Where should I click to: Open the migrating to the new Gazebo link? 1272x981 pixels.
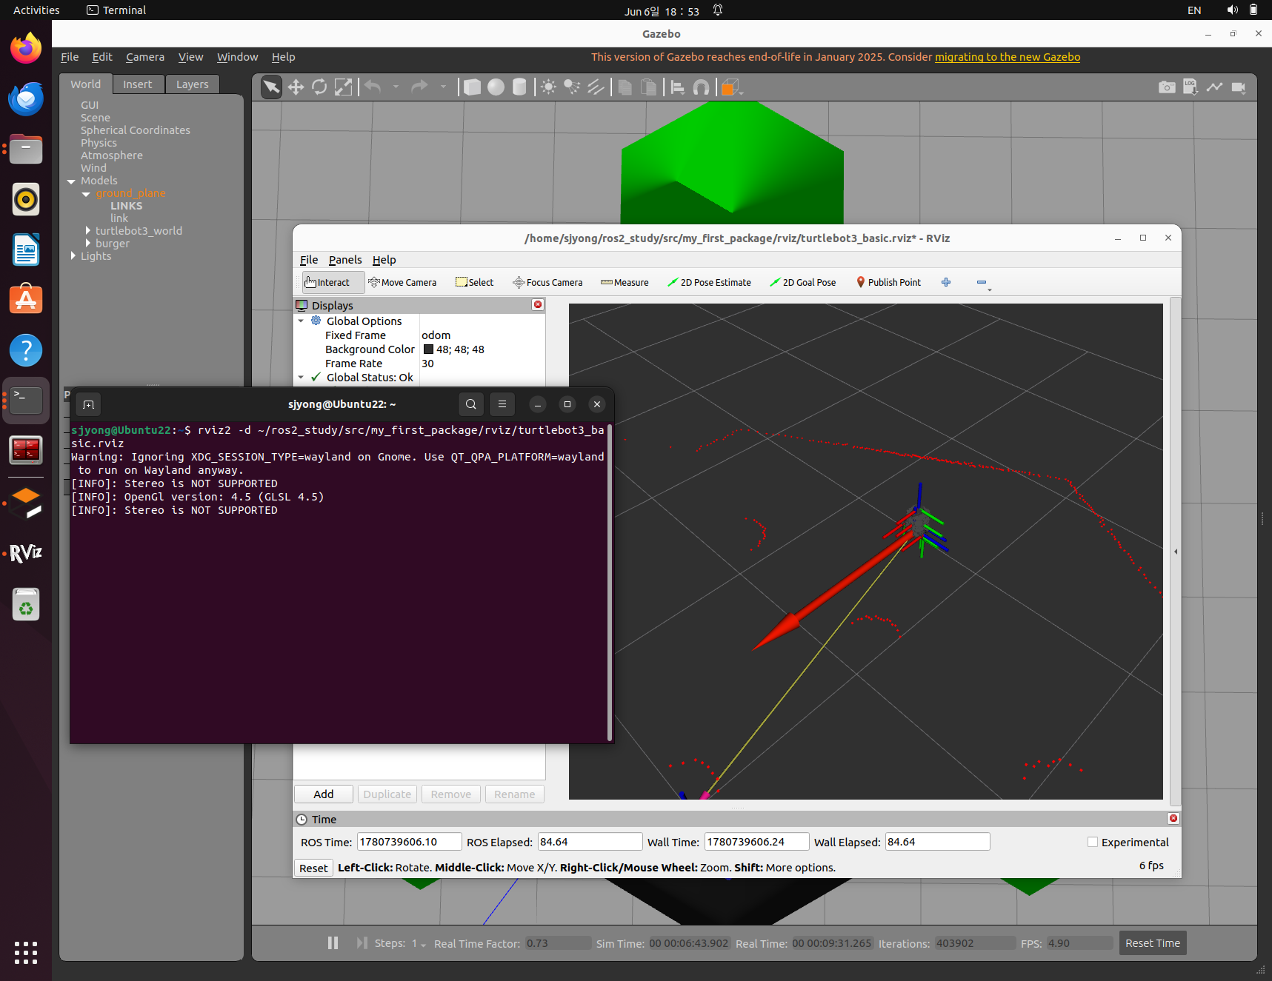click(1008, 57)
